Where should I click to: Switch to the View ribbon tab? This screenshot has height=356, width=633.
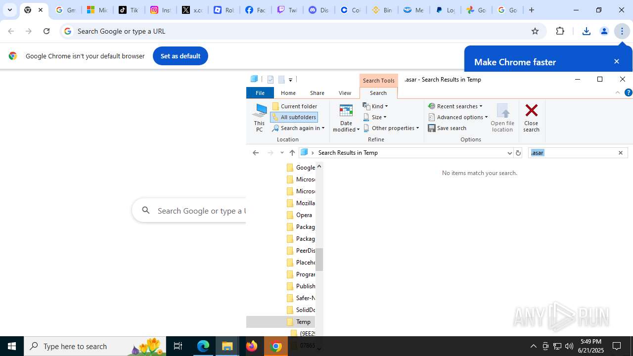(345, 93)
